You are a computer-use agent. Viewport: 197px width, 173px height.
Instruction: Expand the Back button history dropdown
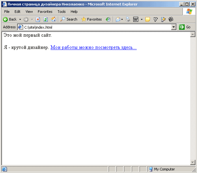coord(20,19)
